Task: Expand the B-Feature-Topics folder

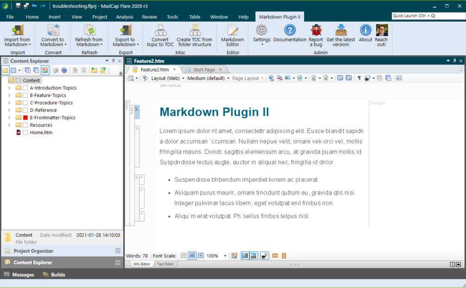Action: [9, 96]
